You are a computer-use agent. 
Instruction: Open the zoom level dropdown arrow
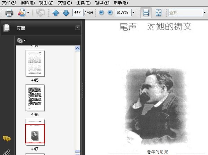(x=133, y=12)
